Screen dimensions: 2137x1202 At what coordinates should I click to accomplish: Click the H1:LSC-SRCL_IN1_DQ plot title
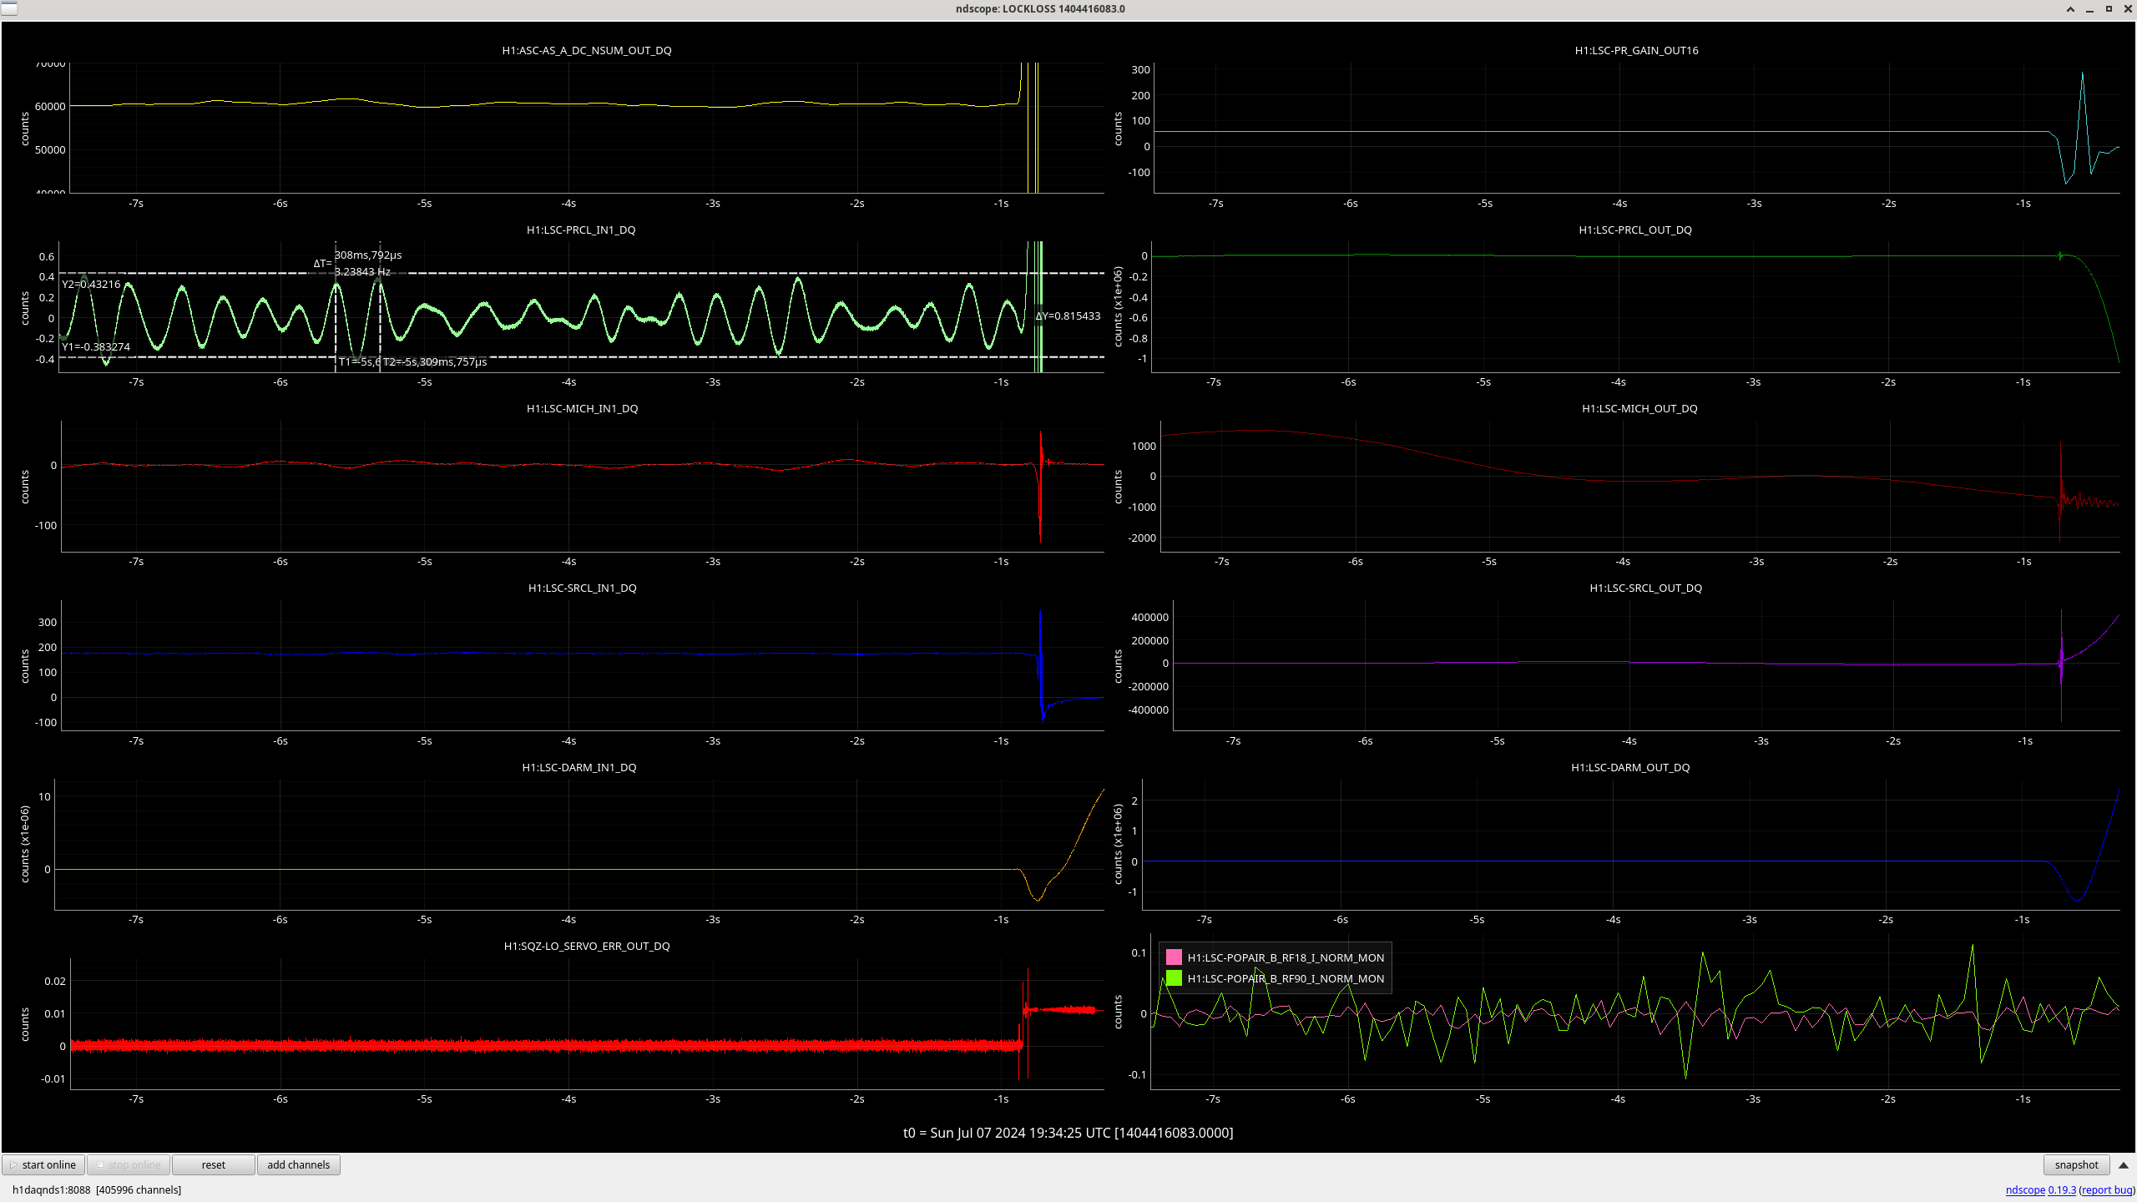pos(582,588)
